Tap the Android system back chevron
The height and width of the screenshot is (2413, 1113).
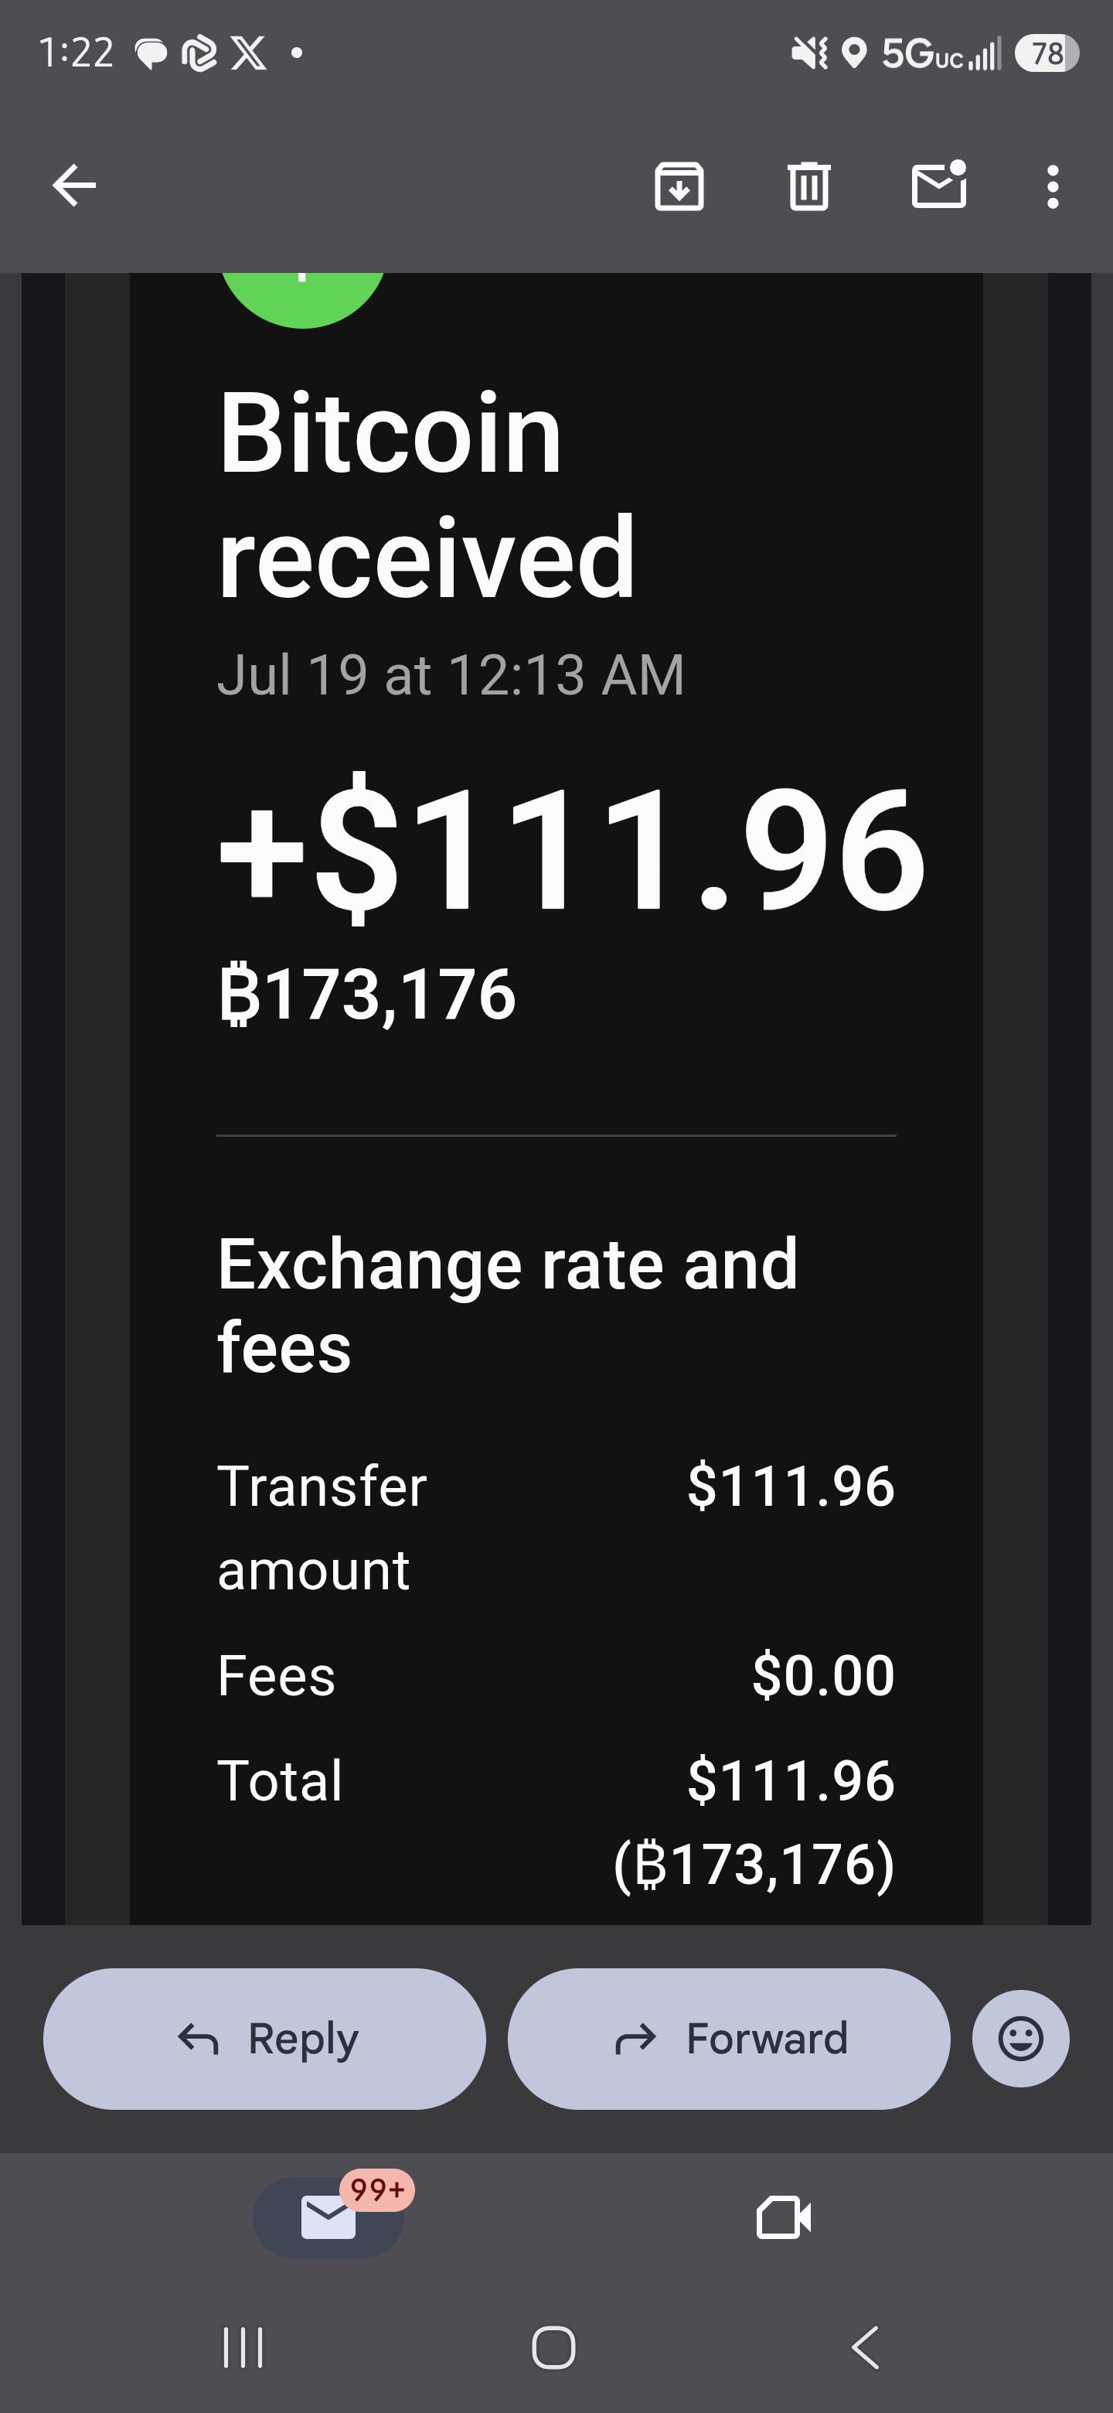866,2347
